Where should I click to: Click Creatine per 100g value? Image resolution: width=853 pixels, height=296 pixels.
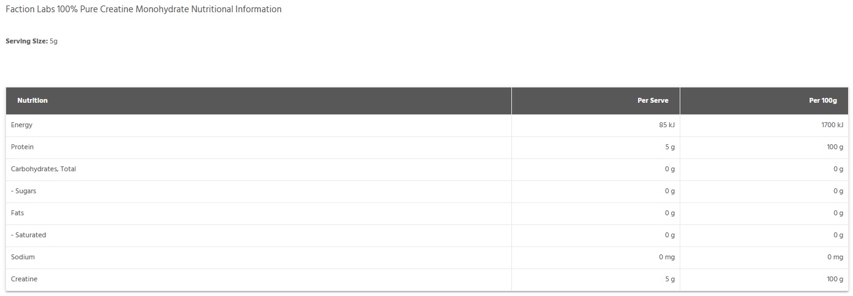[x=835, y=279]
